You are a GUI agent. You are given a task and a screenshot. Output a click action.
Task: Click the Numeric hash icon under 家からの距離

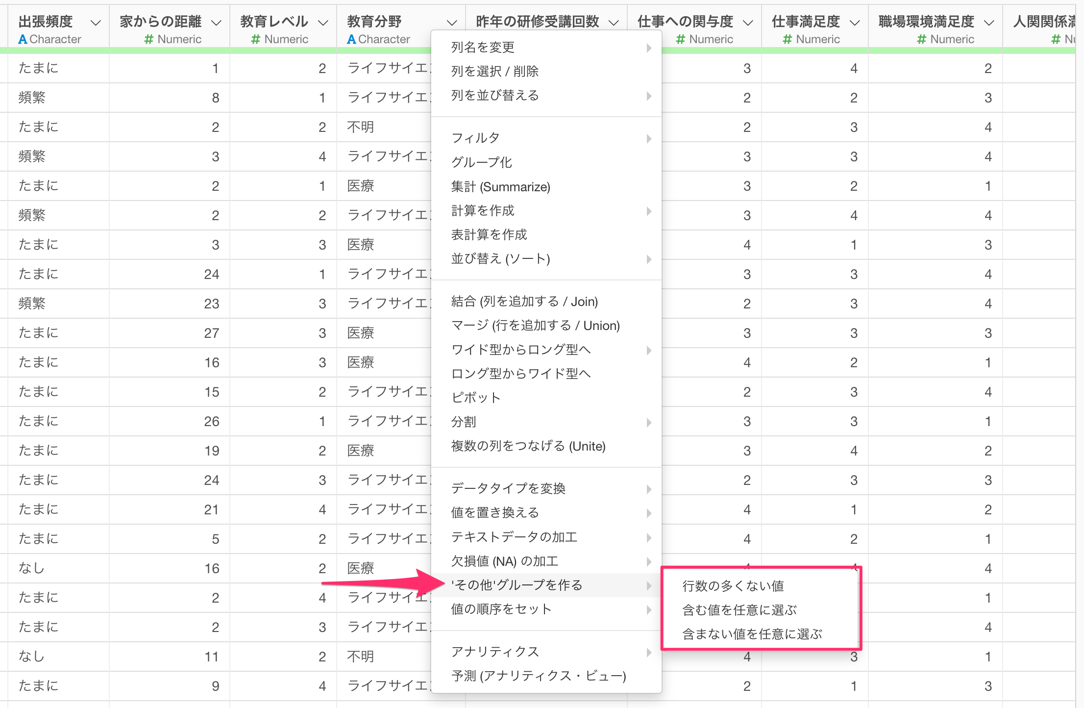[x=149, y=39]
